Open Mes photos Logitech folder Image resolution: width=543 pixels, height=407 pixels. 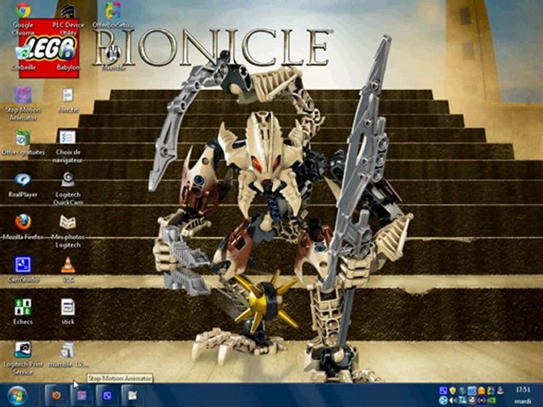pyautogui.click(x=68, y=231)
